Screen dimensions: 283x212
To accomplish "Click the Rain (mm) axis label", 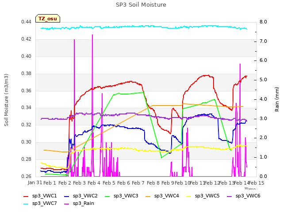I will tap(277, 99).
